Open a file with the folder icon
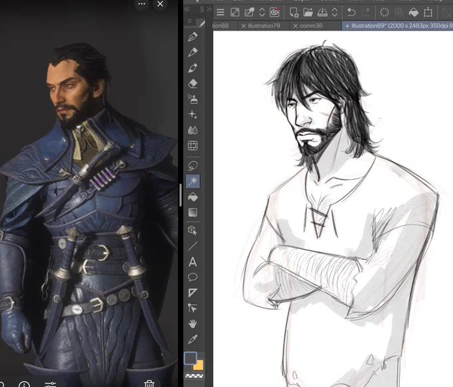Image resolution: width=453 pixels, height=387 pixels. [x=308, y=12]
